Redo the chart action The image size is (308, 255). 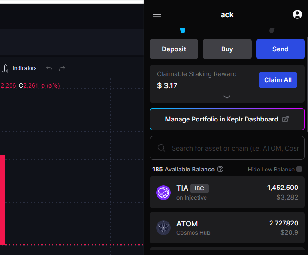[x=62, y=68]
